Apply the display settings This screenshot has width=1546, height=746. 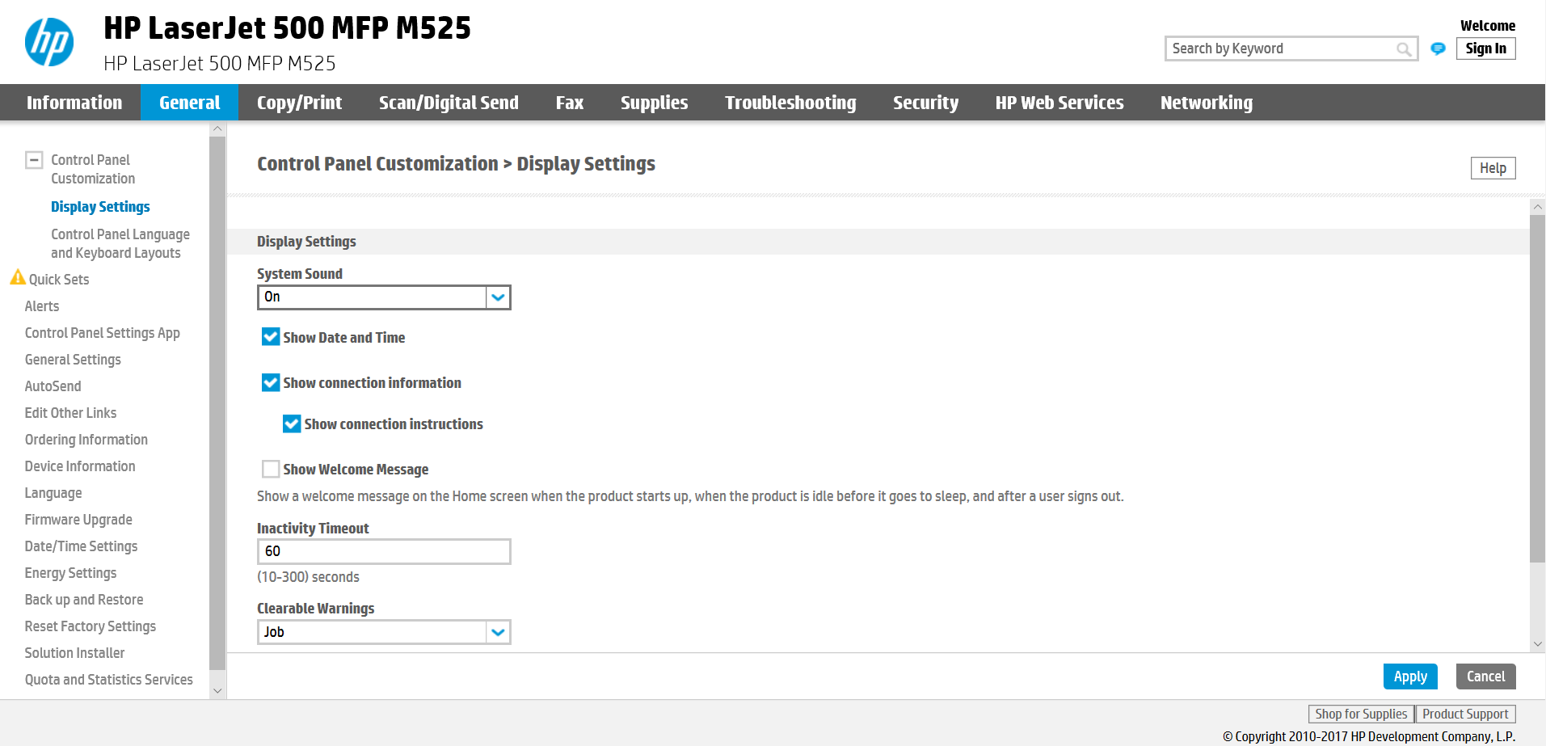(x=1410, y=676)
